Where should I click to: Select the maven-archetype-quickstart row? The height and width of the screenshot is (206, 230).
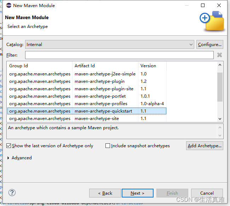pyautogui.click(x=87, y=111)
